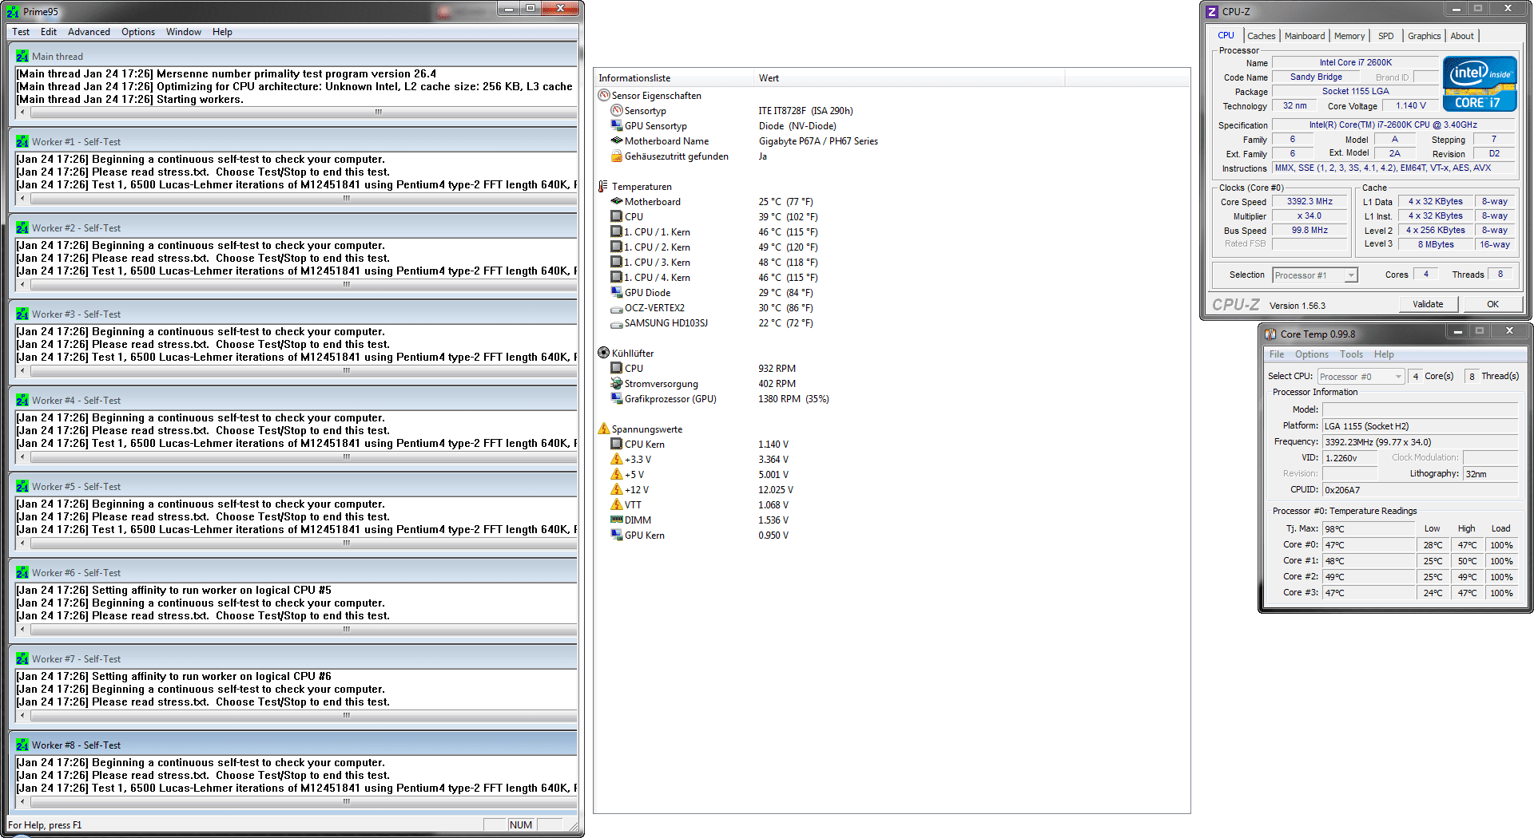Switch to the About tab in CPU-Z
Viewport: 1534px width, 838px height.
1462,36
